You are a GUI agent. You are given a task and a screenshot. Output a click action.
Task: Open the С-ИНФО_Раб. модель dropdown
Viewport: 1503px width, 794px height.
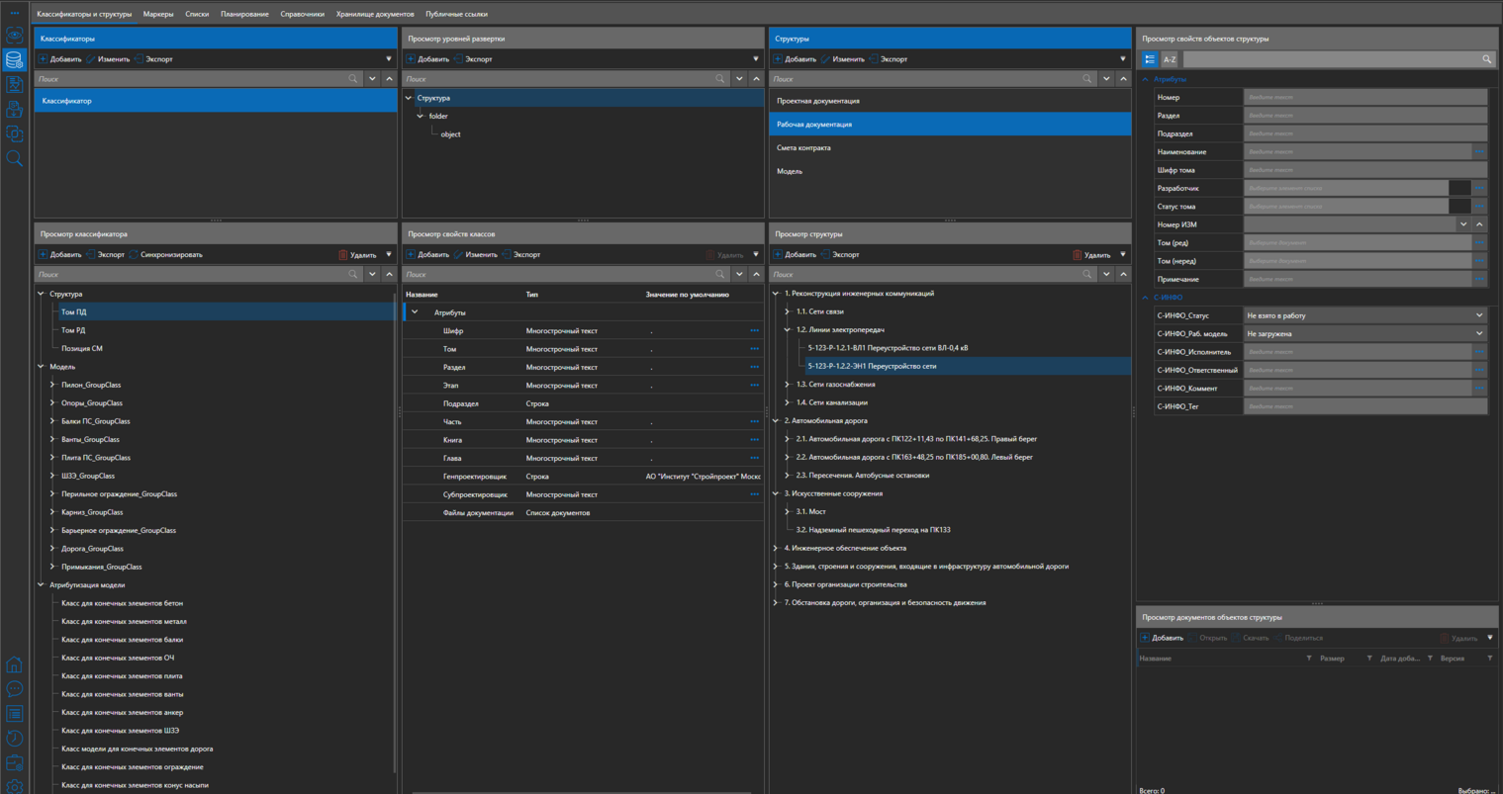[x=1479, y=334]
